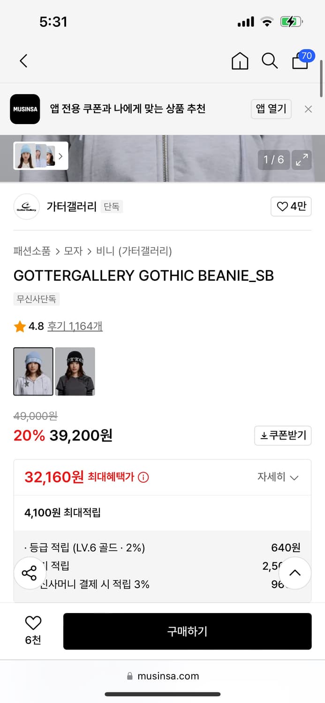Tap the search magnifier icon
Viewport: 325px width, 703px height.
click(x=270, y=61)
